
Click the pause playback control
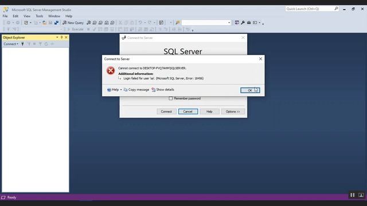(352, 195)
